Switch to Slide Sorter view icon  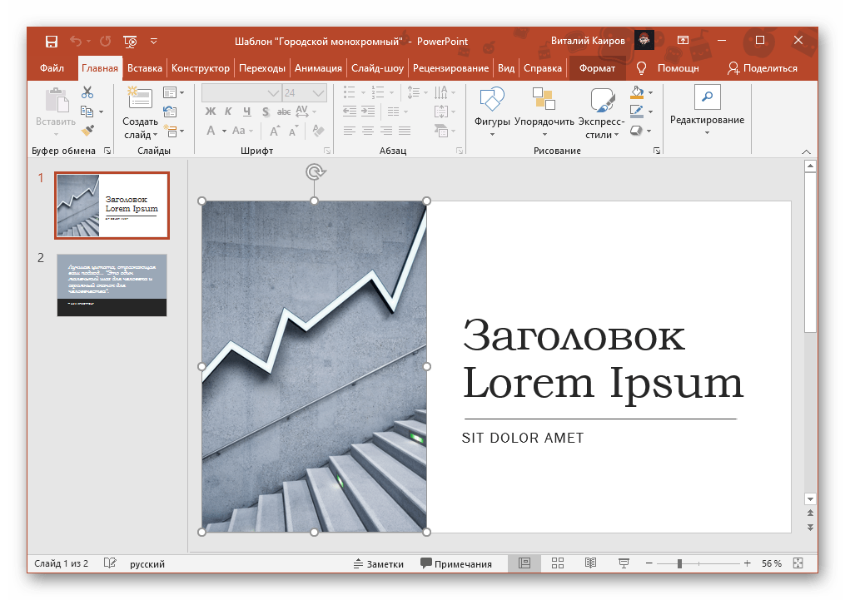[558, 563]
